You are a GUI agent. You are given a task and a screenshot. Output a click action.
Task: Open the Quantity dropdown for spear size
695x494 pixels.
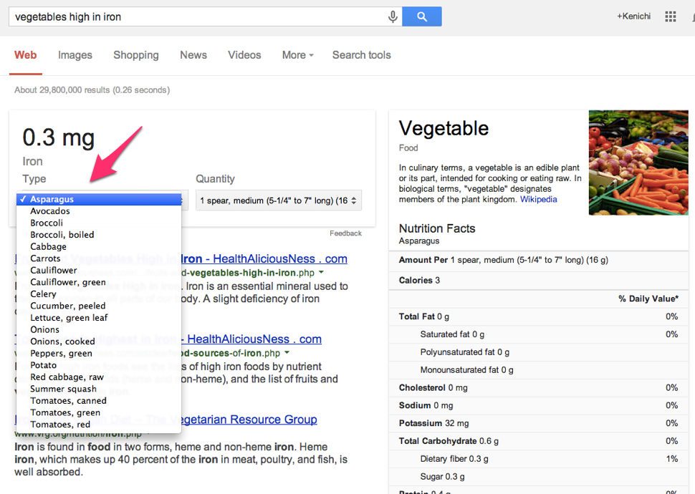click(x=279, y=200)
